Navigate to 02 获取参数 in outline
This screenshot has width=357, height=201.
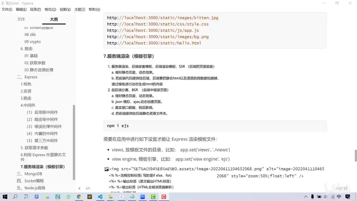(35, 63)
